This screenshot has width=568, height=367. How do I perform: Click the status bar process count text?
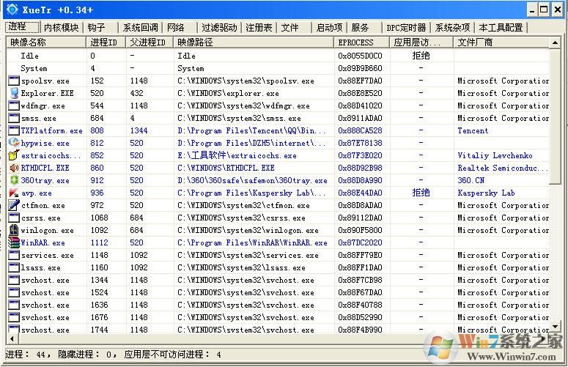(29, 355)
